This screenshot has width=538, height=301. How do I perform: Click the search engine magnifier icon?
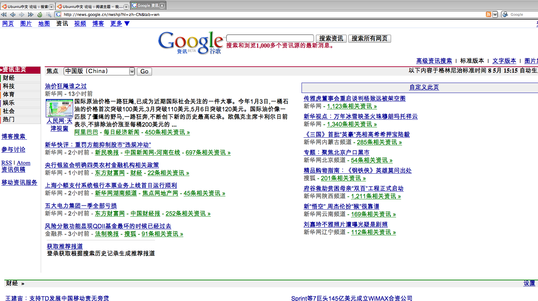click(506, 14)
